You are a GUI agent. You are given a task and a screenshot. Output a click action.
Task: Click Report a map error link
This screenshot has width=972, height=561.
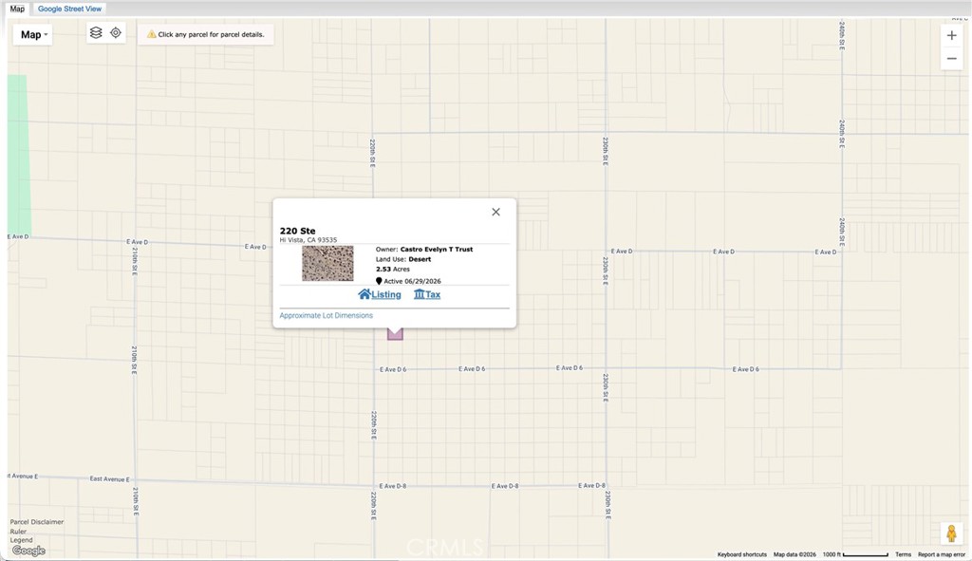pyautogui.click(x=942, y=554)
